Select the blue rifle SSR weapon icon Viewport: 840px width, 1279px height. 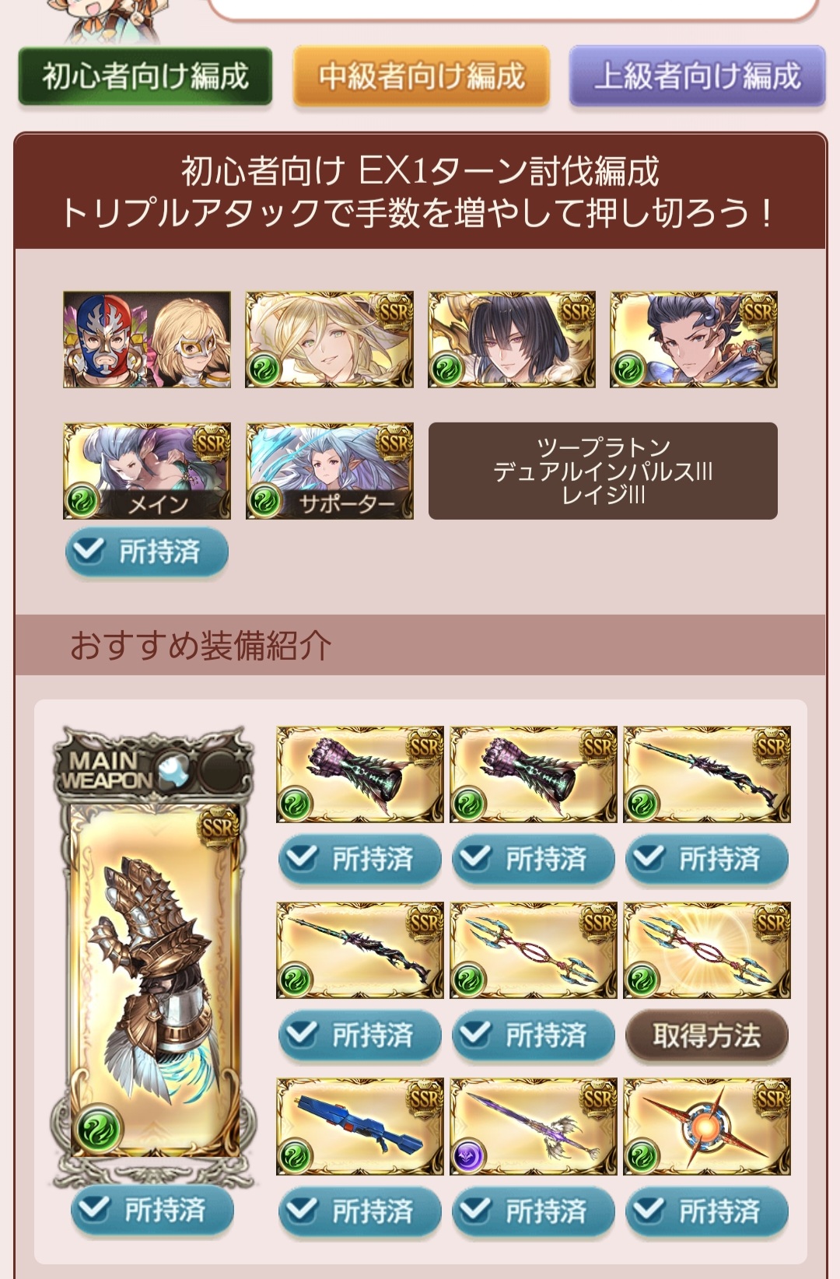click(x=360, y=1127)
